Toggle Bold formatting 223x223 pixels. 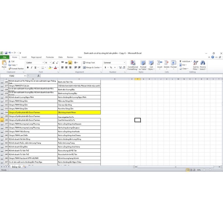pyautogui.click(x=28, y=67)
